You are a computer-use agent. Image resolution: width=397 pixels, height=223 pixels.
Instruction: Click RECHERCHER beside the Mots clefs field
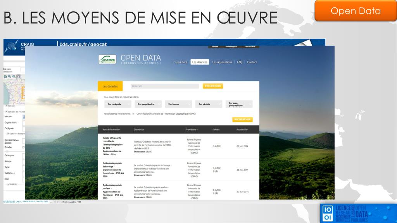click(213, 86)
